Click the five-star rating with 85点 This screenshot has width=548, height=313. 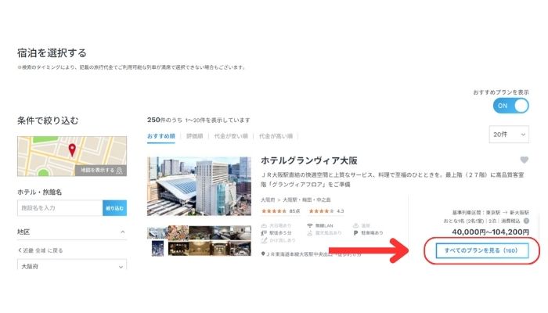point(280,211)
